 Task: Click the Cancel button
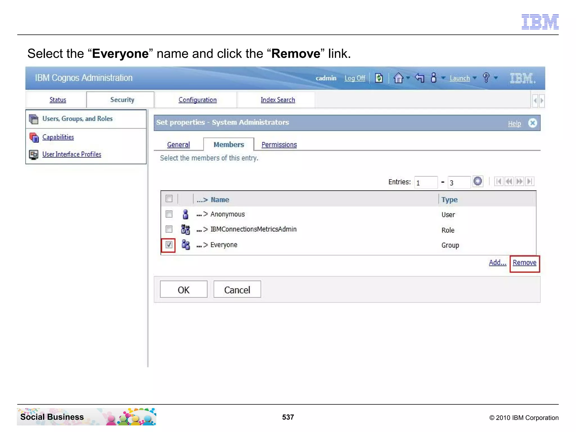coord(237,289)
